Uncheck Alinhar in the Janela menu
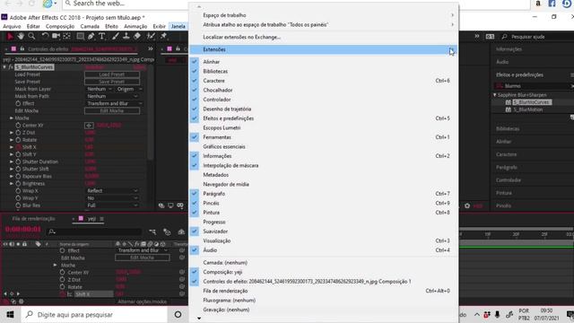This screenshot has width=574, height=323. (195, 62)
